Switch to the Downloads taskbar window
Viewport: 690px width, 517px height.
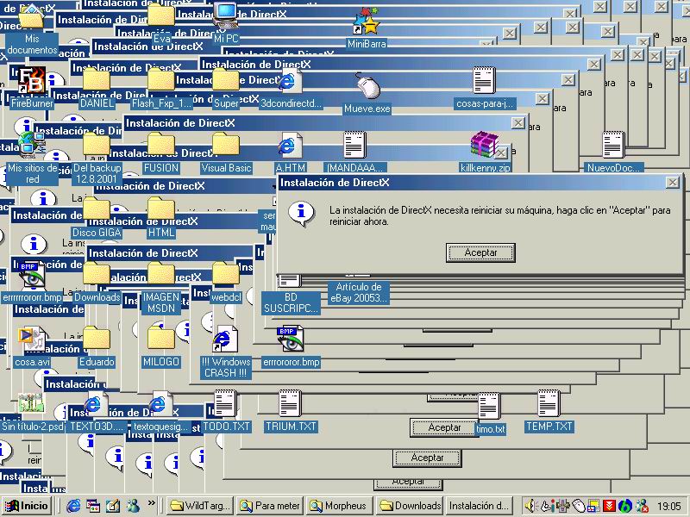[x=410, y=506]
